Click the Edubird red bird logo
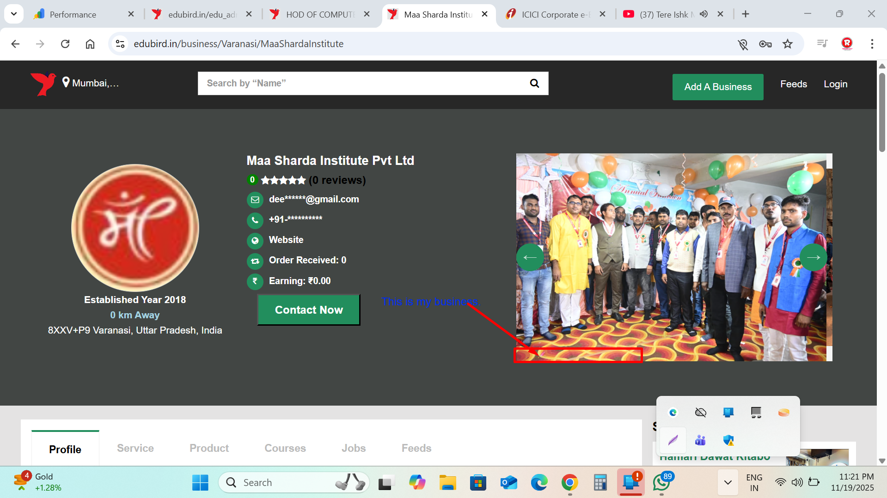Image resolution: width=887 pixels, height=498 pixels. (43, 84)
